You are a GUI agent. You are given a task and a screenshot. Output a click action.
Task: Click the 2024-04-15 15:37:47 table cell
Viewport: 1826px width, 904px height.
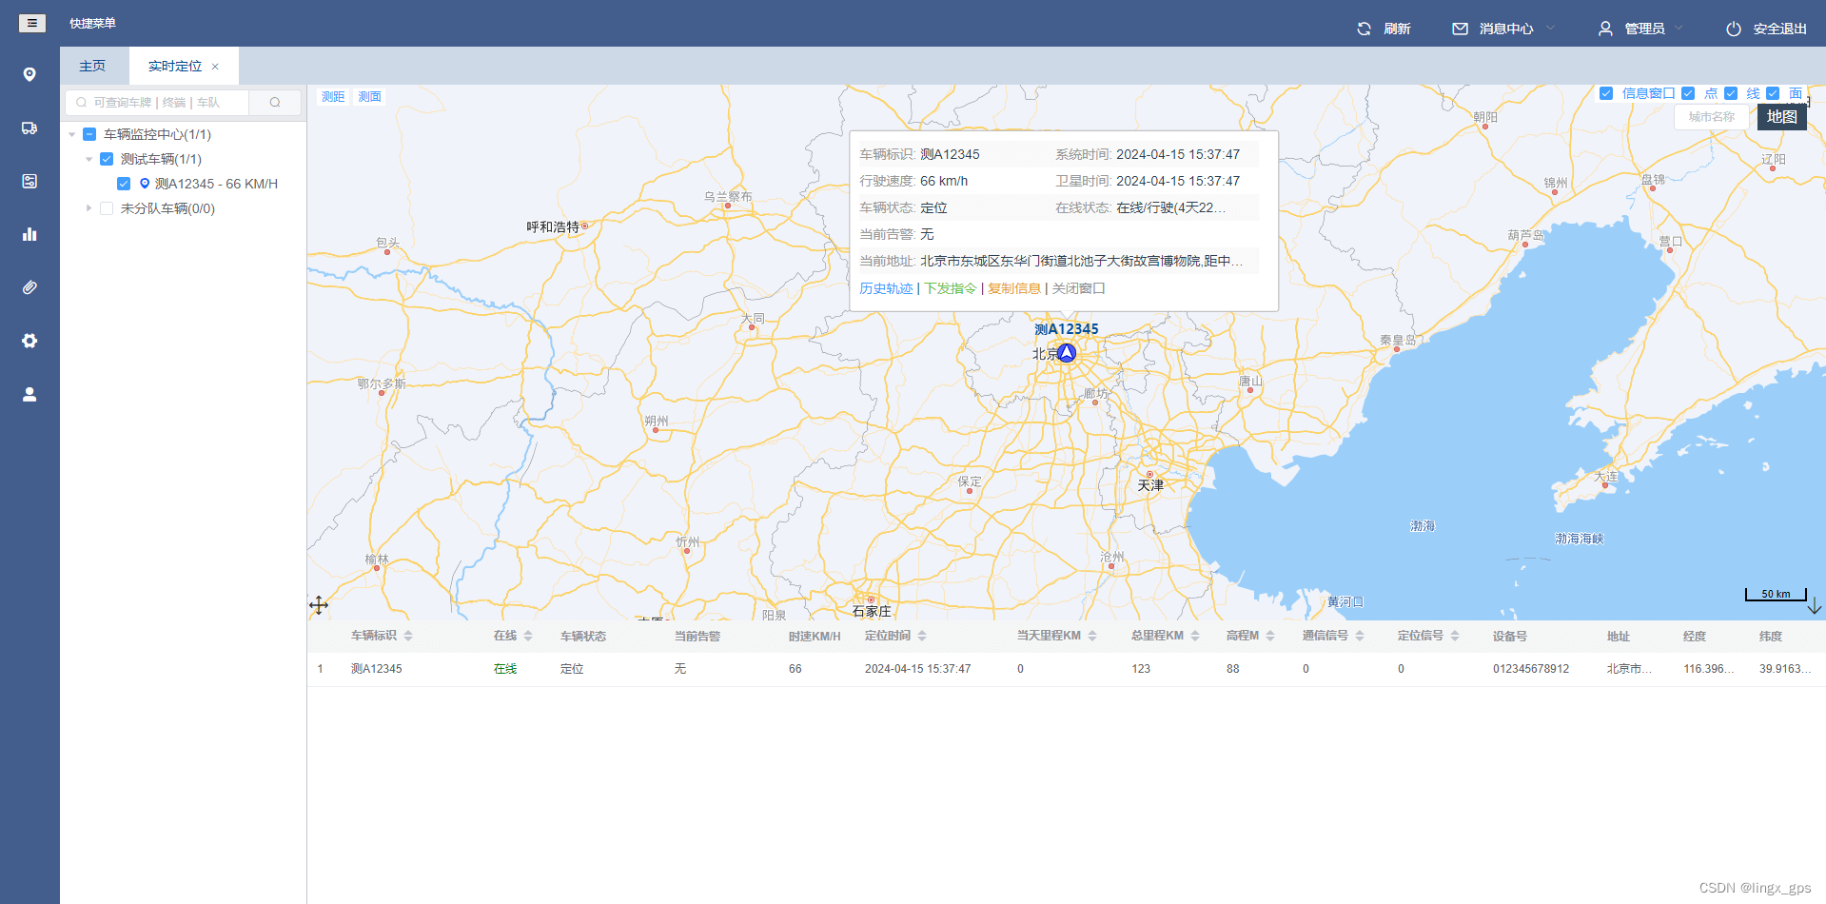[918, 669]
